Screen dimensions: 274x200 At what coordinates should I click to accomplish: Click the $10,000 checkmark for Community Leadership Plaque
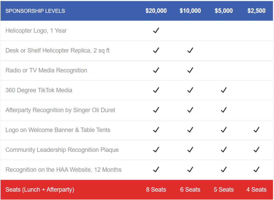coord(190,150)
